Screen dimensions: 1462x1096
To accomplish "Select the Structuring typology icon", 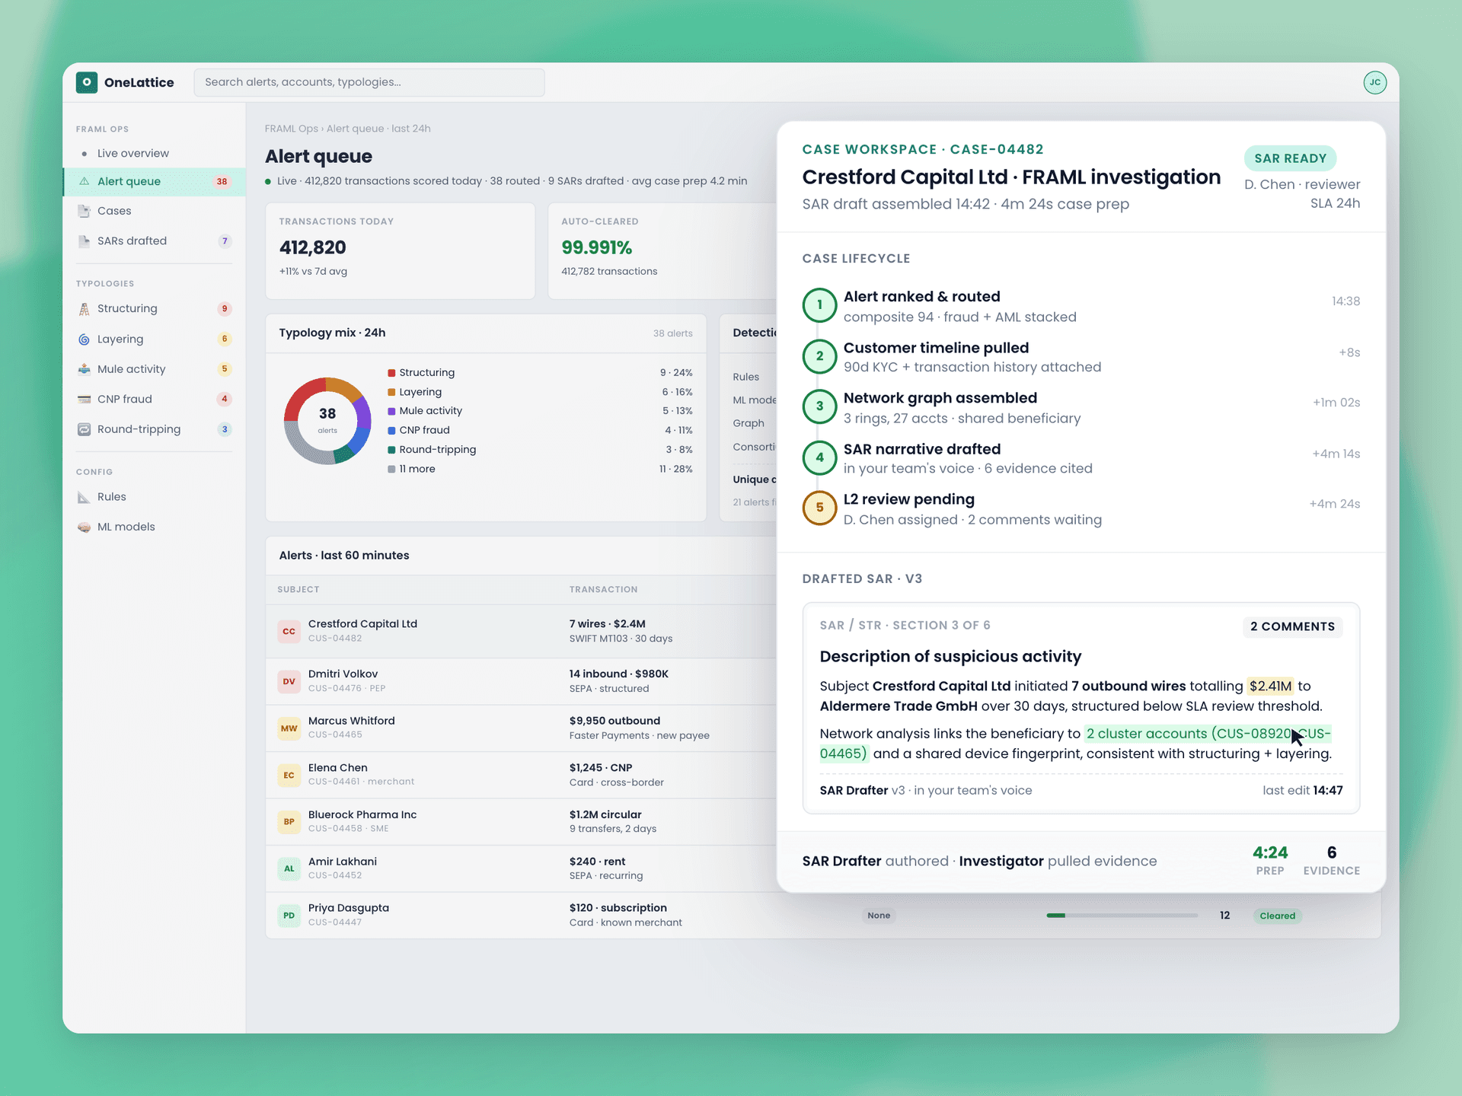I will pyautogui.click(x=85, y=308).
